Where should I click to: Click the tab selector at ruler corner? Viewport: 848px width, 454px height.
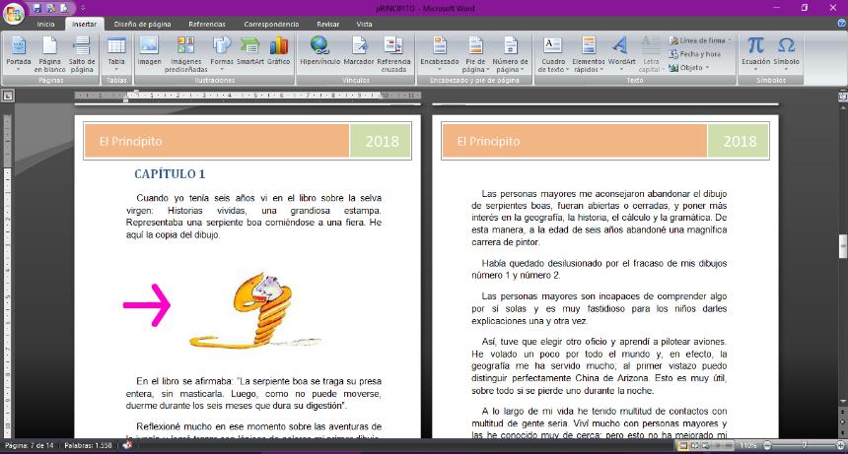pos(8,97)
